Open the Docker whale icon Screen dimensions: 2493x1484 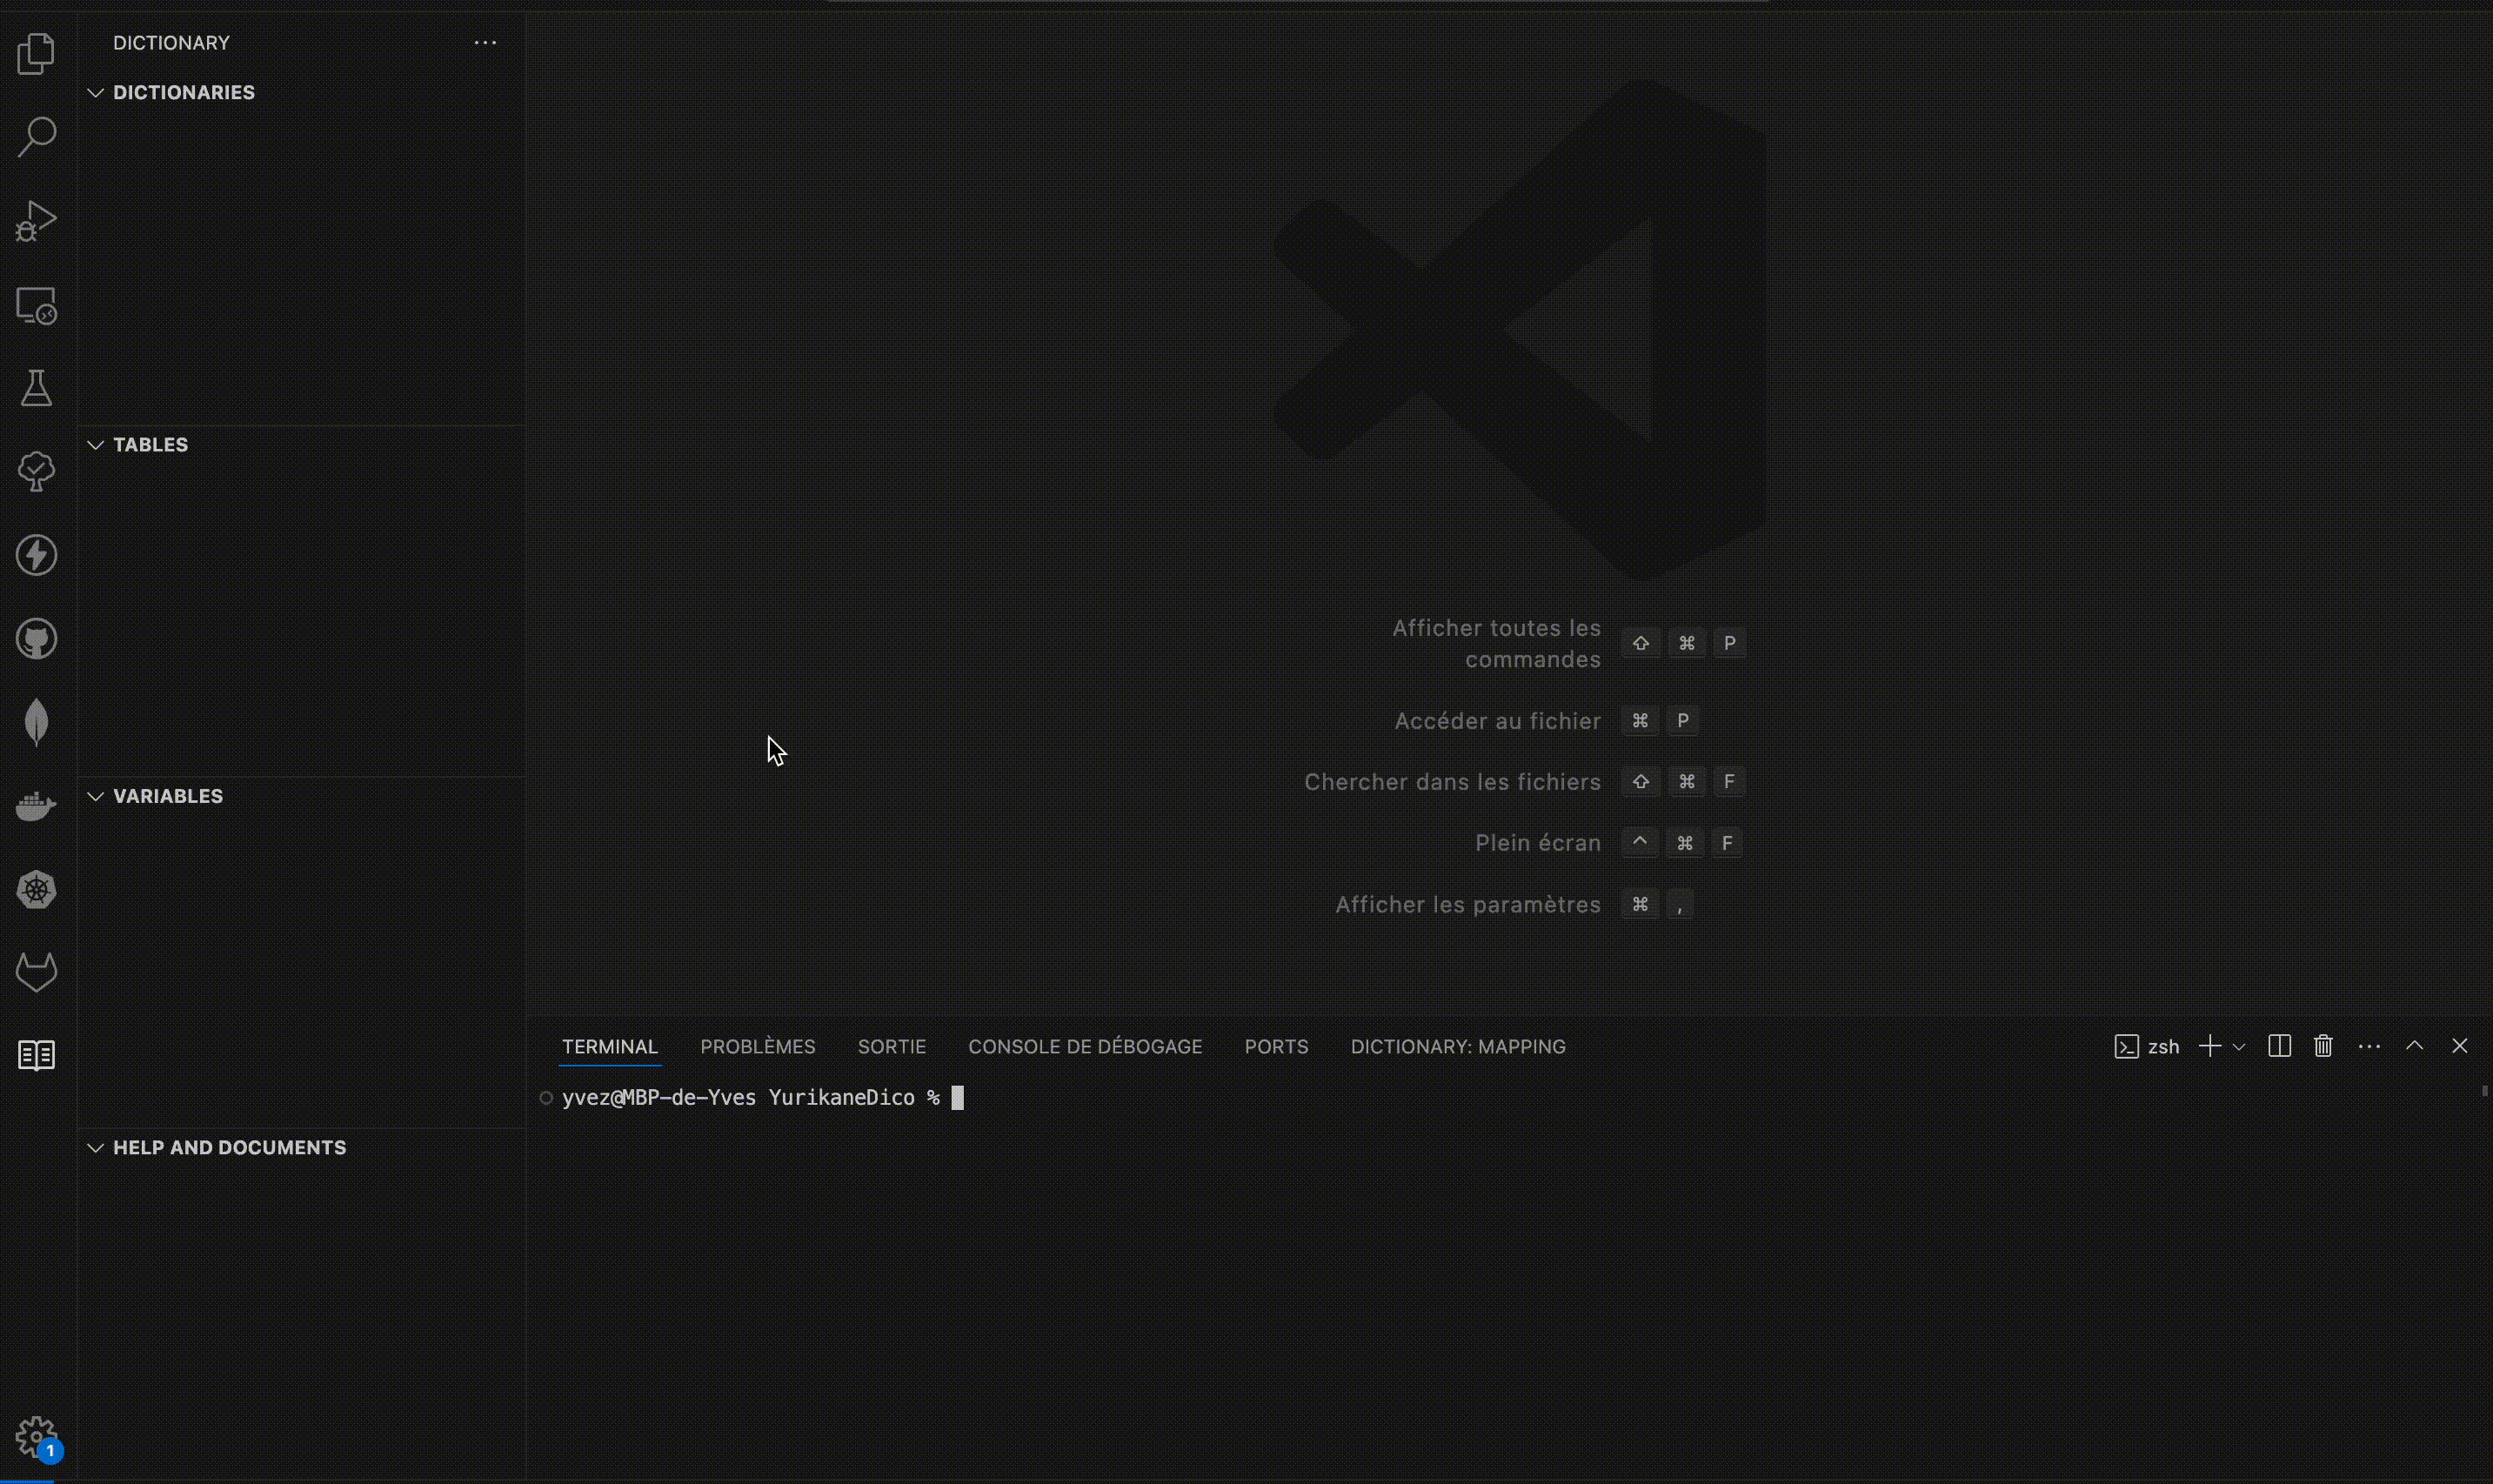click(36, 806)
